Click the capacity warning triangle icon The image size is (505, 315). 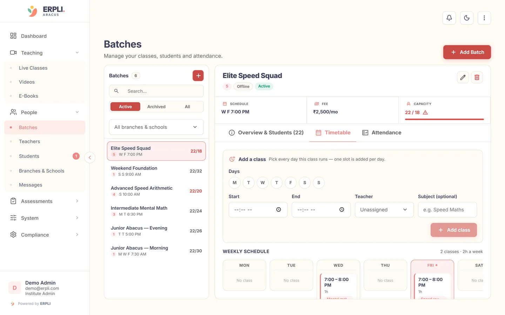[x=425, y=112]
